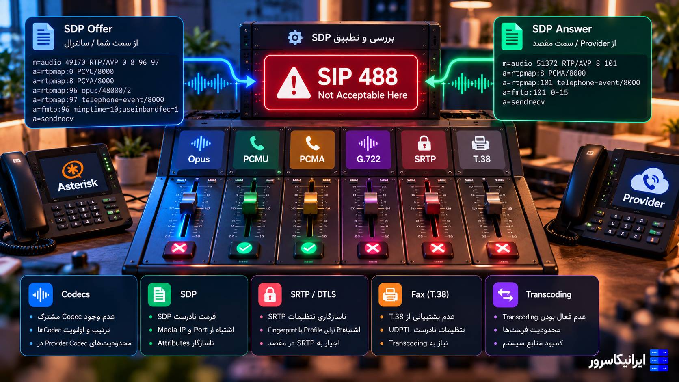Toggle the red X button under Opus

point(179,248)
